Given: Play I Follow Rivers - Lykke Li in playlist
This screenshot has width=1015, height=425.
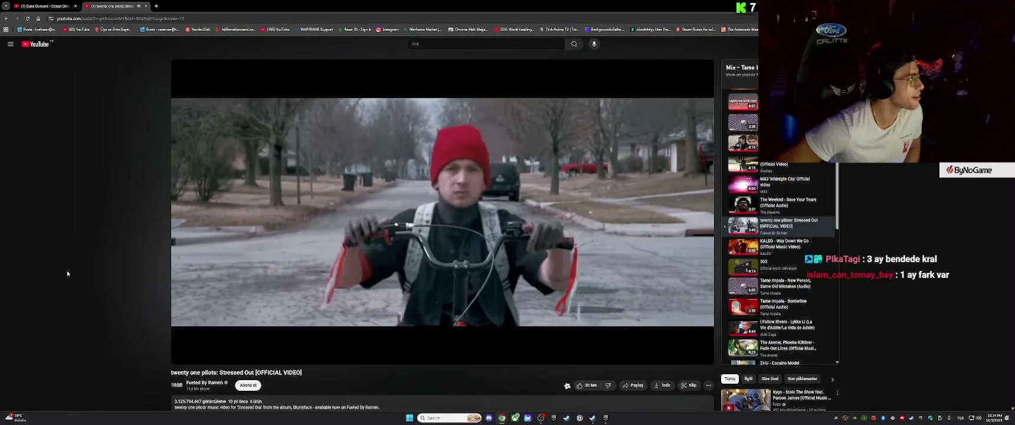Looking at the screenshot, I should (x=779, y=328).
